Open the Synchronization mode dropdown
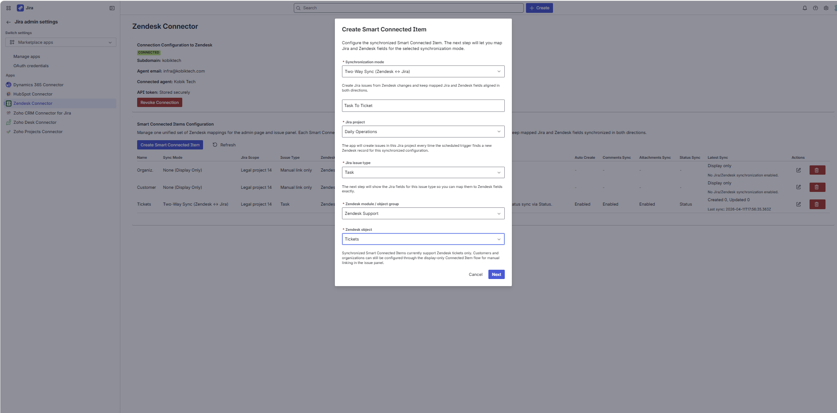The image size is (837, 413). tap(423, 72)
